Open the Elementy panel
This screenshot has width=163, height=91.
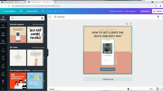[3, 42]
